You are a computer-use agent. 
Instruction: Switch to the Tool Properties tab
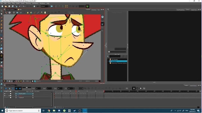[180, 10]
